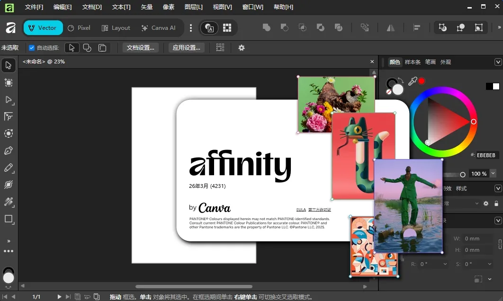
Task: Toggle the 自动选择 checkbox
Action: click(31, 47)
